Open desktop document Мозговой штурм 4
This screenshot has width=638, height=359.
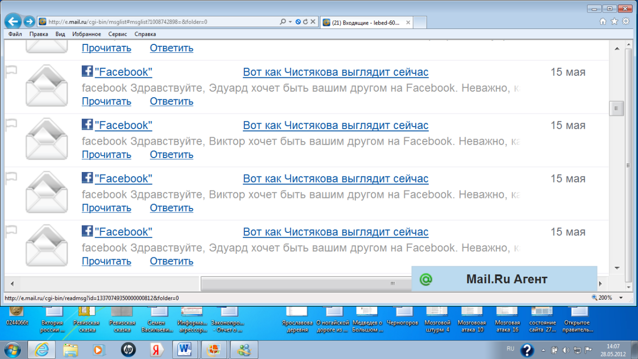437,319
